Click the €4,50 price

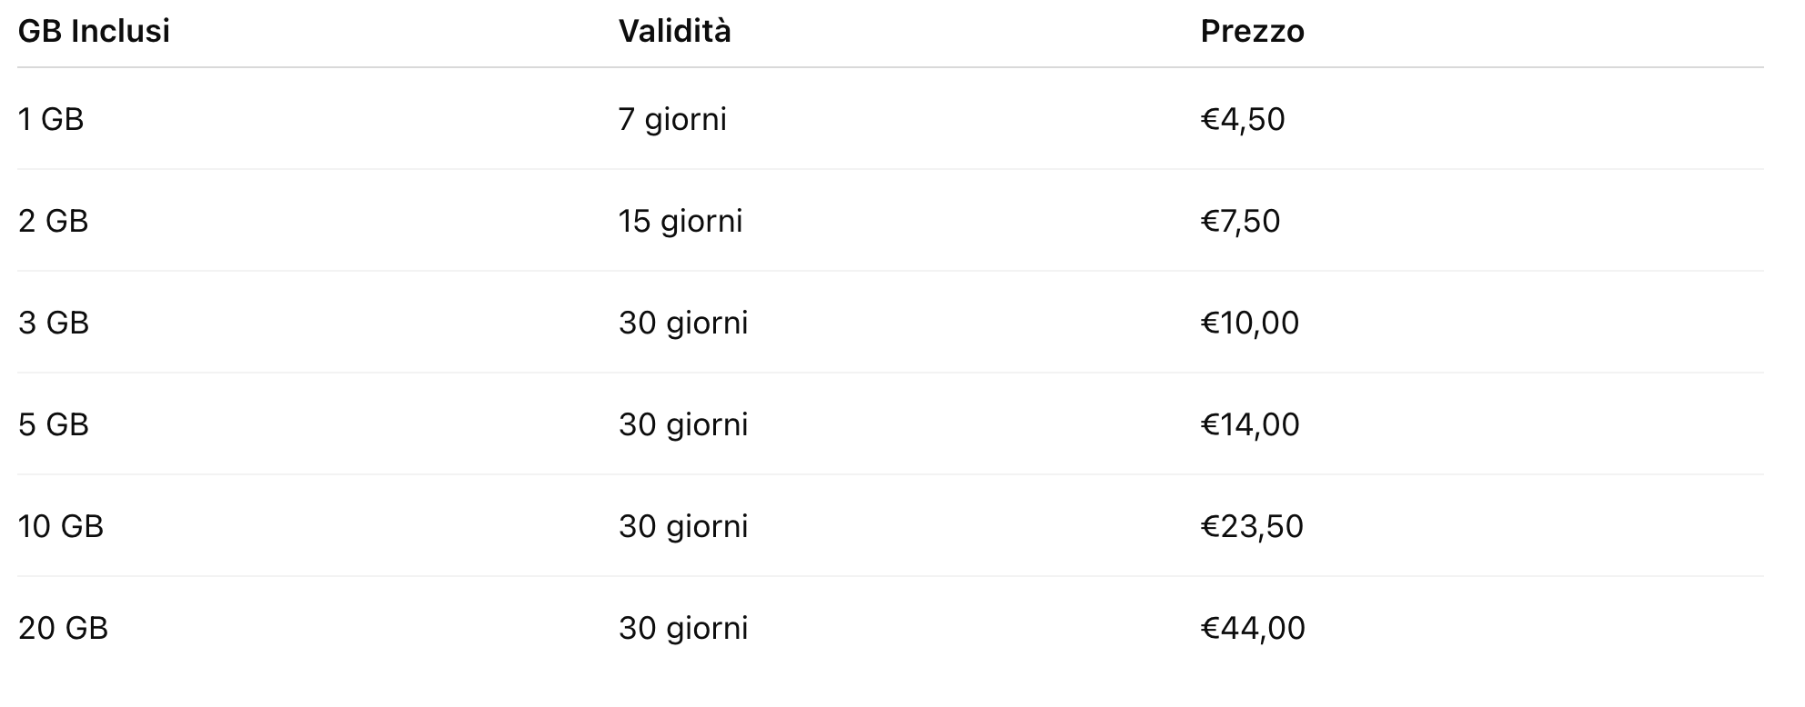[x=1243, y=119]
